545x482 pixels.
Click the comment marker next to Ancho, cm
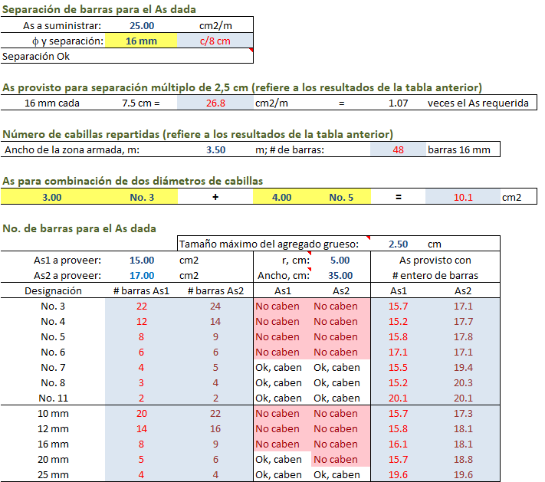(x=309, y=269)
